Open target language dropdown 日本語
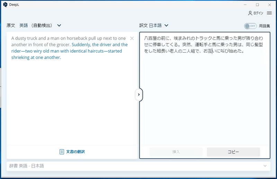The image size is (277, 179). [159, 25]
